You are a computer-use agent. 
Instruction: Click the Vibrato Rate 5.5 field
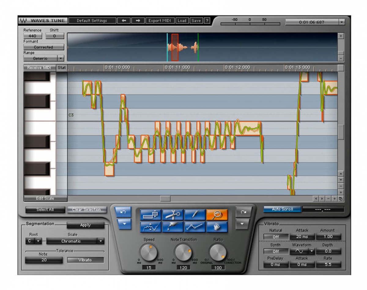(328, 265)
